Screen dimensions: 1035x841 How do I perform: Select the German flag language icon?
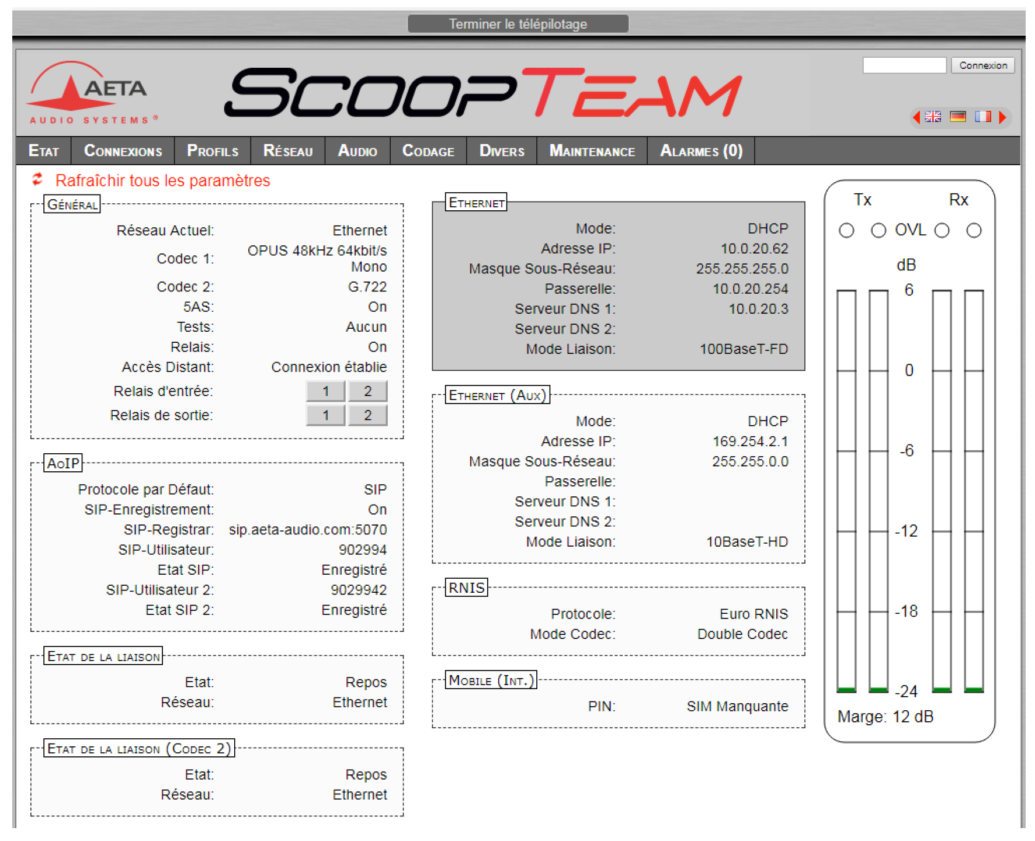[x=958, y=117]
